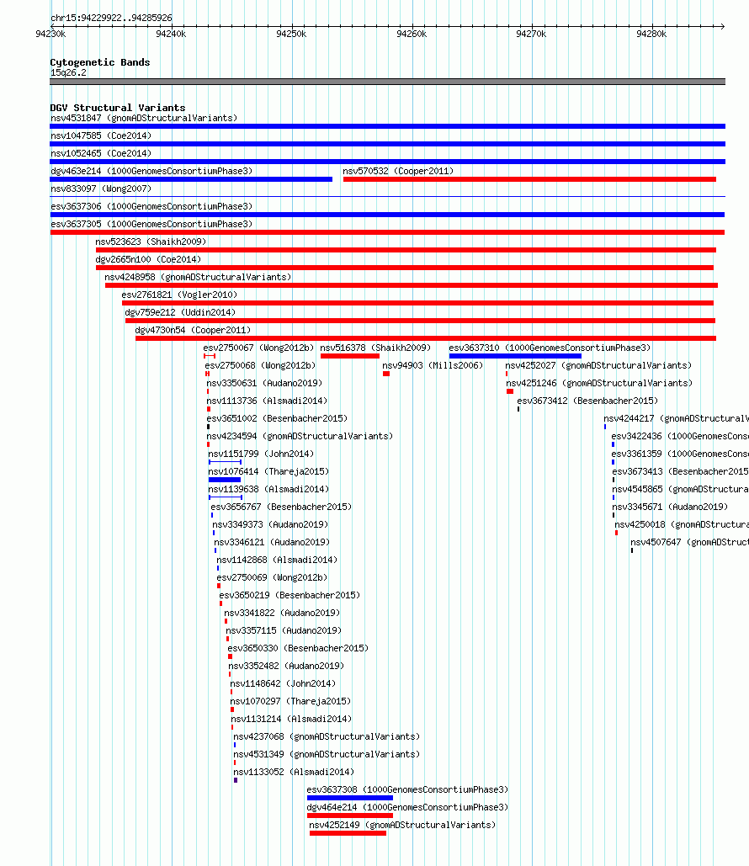Open nsv3345671 (Audano2019) variant
The height and width of the screenshot is (866, 749).
[x=670, y=507]
